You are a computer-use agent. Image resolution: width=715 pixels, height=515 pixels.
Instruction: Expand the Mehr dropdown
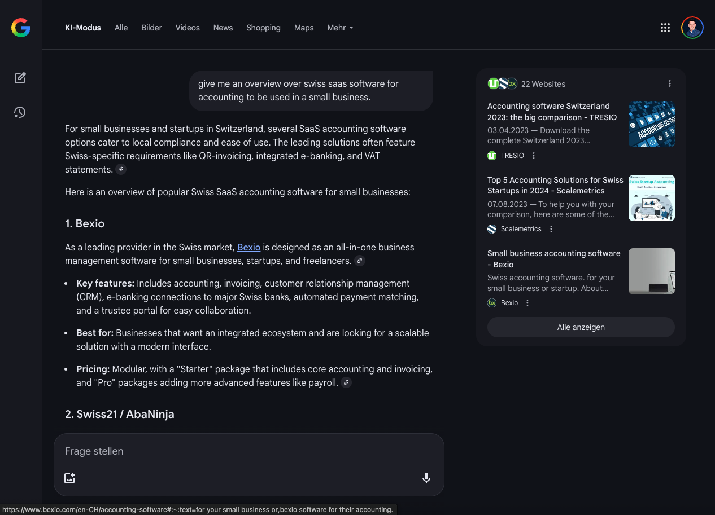point(340,28)
